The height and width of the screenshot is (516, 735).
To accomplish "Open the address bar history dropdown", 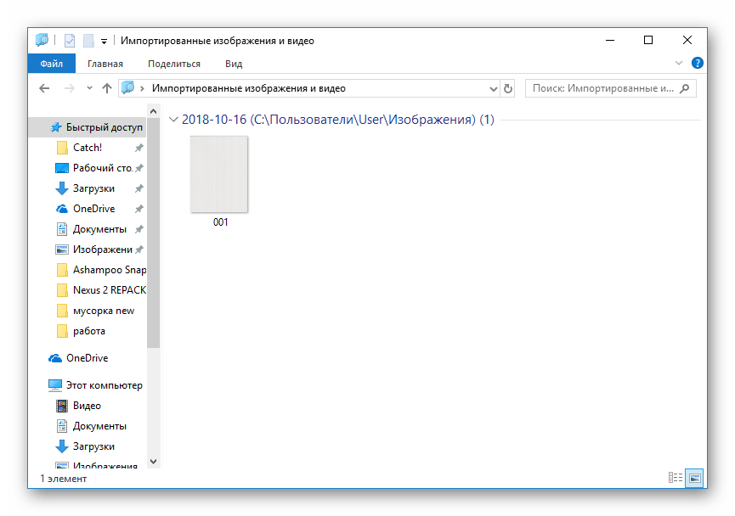I will 494,88.
